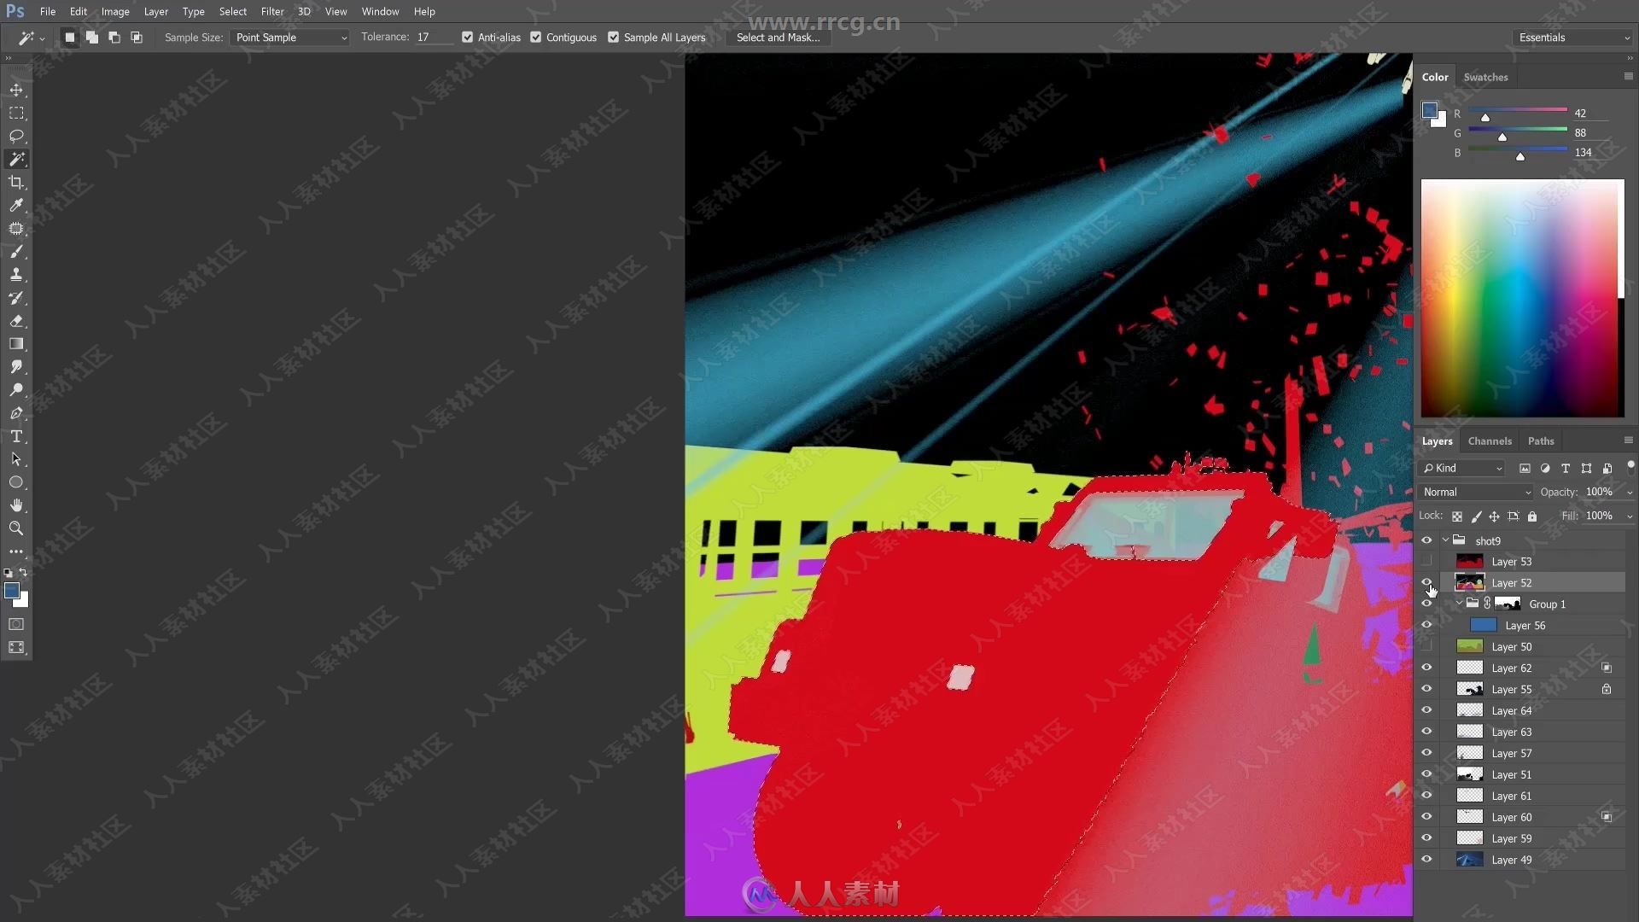Click the Select and Mask button
1639x922 pixels.
point(777,38)
